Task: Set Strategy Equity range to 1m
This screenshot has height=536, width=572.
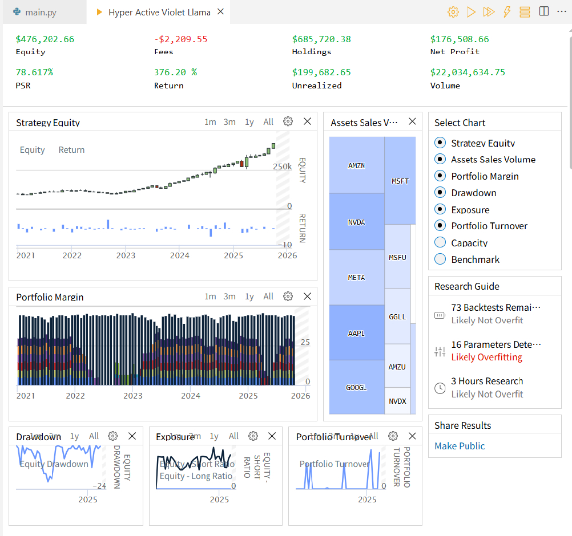Action: (210, 122)
